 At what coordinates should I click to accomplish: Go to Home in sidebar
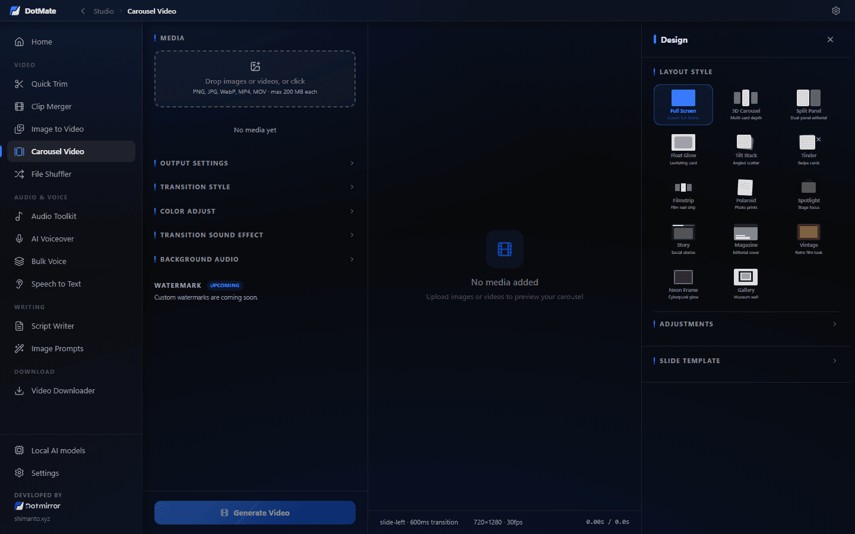pyautogui.click(x=71, y=42)
